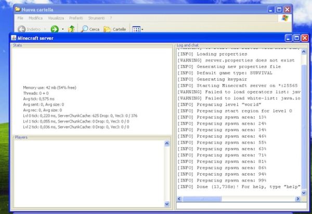312x214 pixels.
Task: Open the Preferiti menu
Action: tap(76, 18)
